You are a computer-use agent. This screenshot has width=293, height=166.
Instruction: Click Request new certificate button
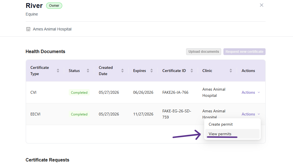click(x=244, y=52)
